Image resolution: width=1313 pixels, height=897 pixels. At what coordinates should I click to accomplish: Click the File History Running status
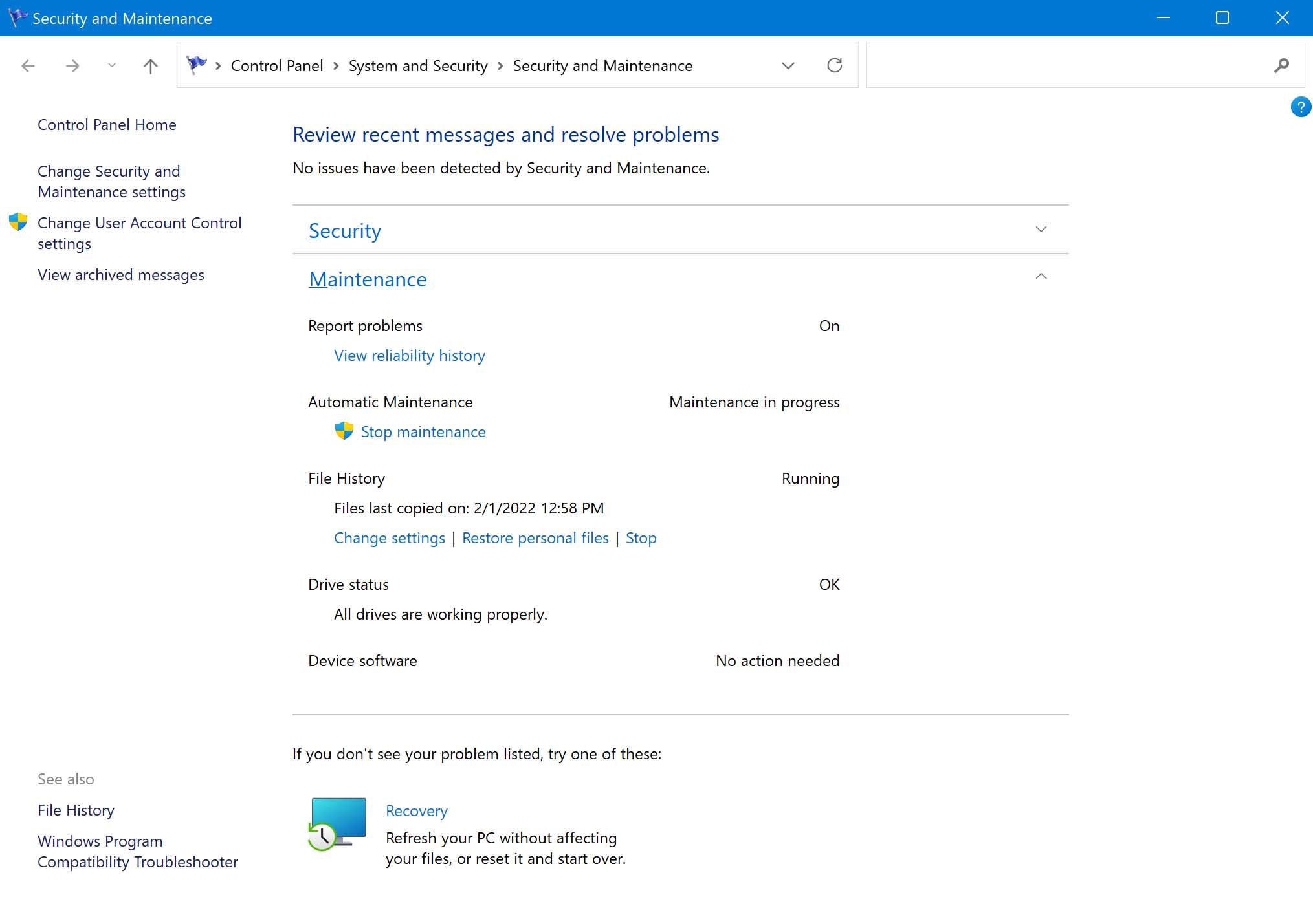(810, 478)
